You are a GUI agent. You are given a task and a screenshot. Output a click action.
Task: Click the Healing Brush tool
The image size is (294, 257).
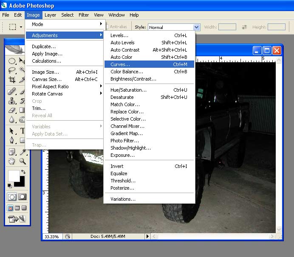pyautogui.click(x=12, y=91)
